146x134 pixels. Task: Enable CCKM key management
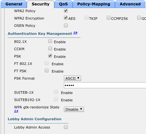[x=50, y=48]
